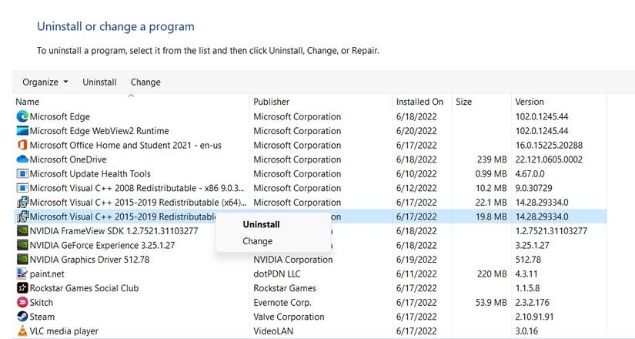635x339 pixels.
Task: Click the Microsoft Office Home and Student icon
Action: (x=22, y=145)
